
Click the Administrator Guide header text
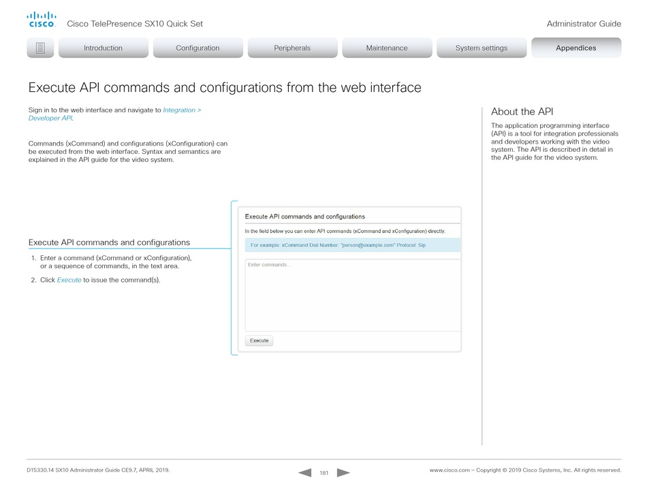584,24
